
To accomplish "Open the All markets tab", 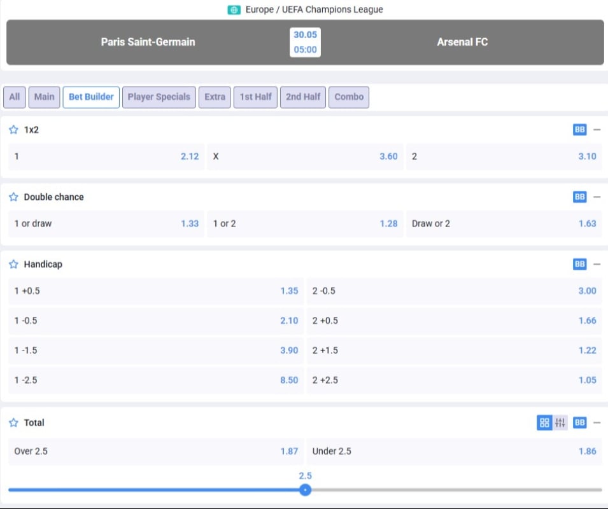I will [15, 97].
